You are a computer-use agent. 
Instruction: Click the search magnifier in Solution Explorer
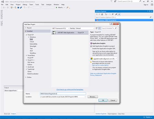tap(150, 17)
